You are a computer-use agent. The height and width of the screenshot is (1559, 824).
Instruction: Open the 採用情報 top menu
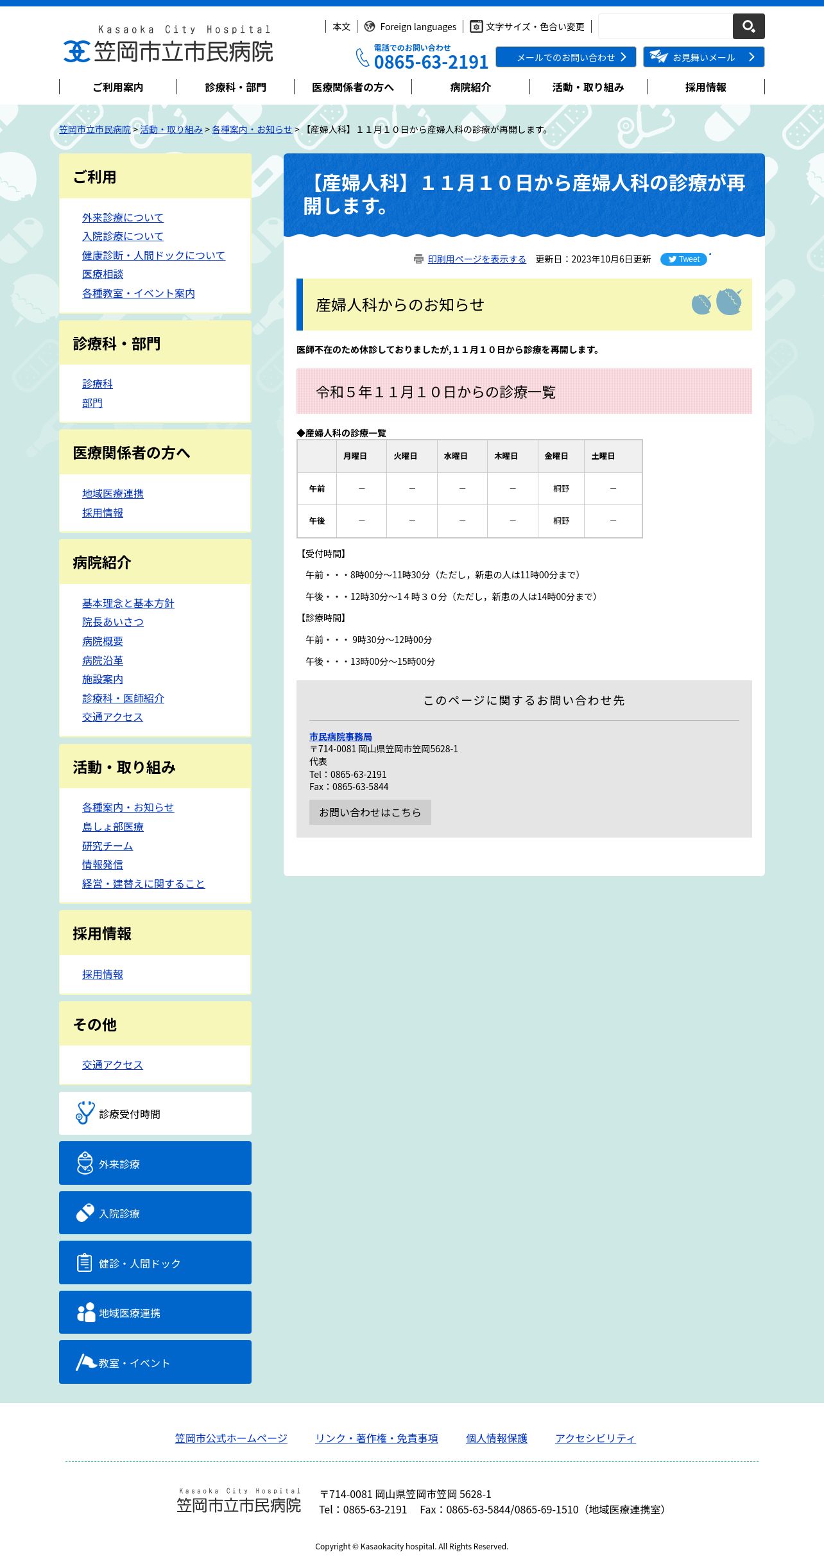tap(706, 87)
